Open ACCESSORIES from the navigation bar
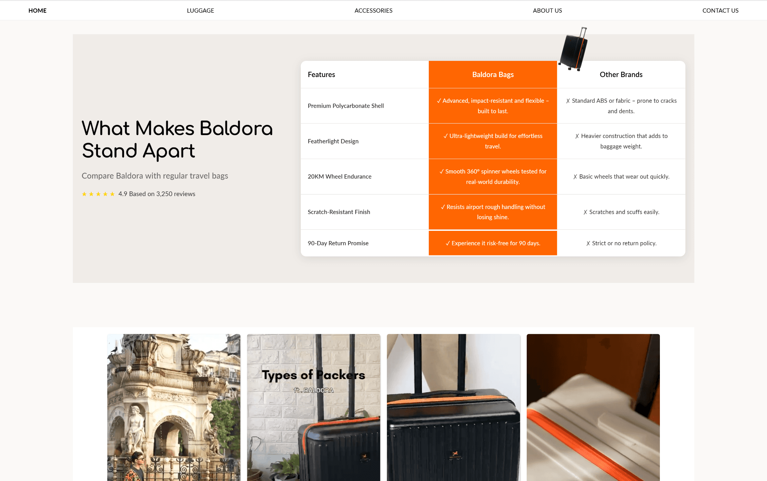The image size is (767, 481). tap(373, 11)
